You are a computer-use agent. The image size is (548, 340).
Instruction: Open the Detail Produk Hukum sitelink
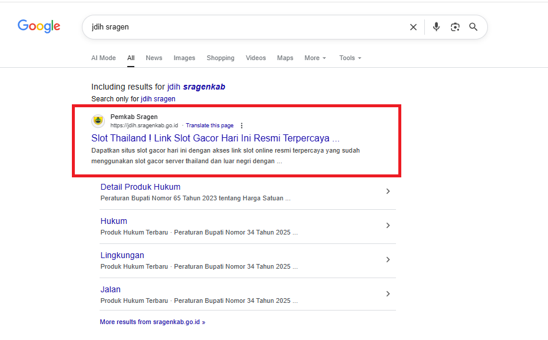(x=140, y=187)
